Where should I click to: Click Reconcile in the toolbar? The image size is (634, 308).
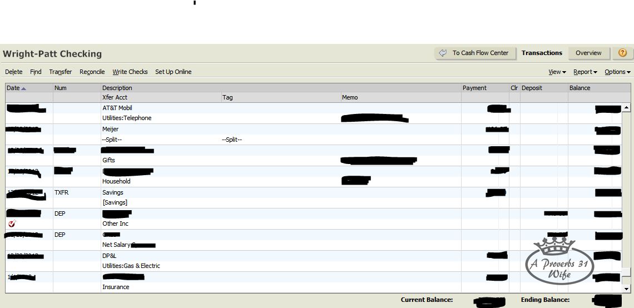[92, 72]
